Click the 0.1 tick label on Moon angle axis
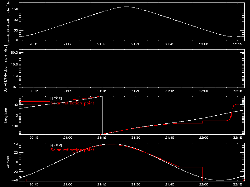This screenshot has height=187, width=250. coord(15,87)
